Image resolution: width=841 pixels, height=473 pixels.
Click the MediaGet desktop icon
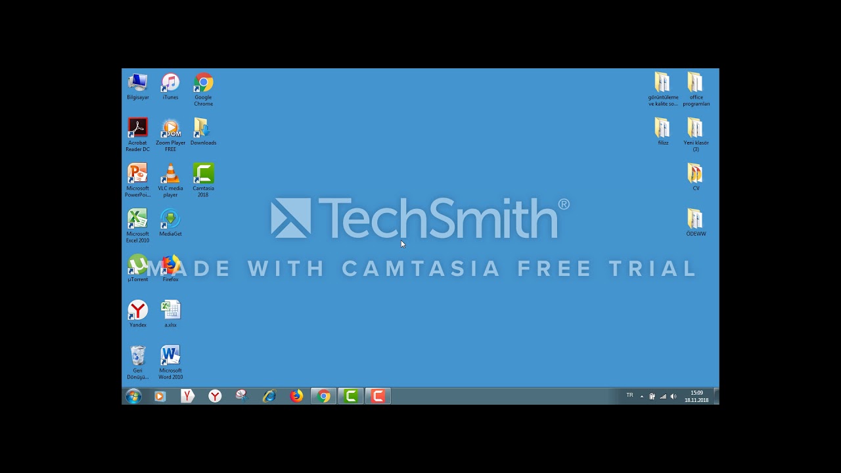pyautogui.click(x=170, y=223)
